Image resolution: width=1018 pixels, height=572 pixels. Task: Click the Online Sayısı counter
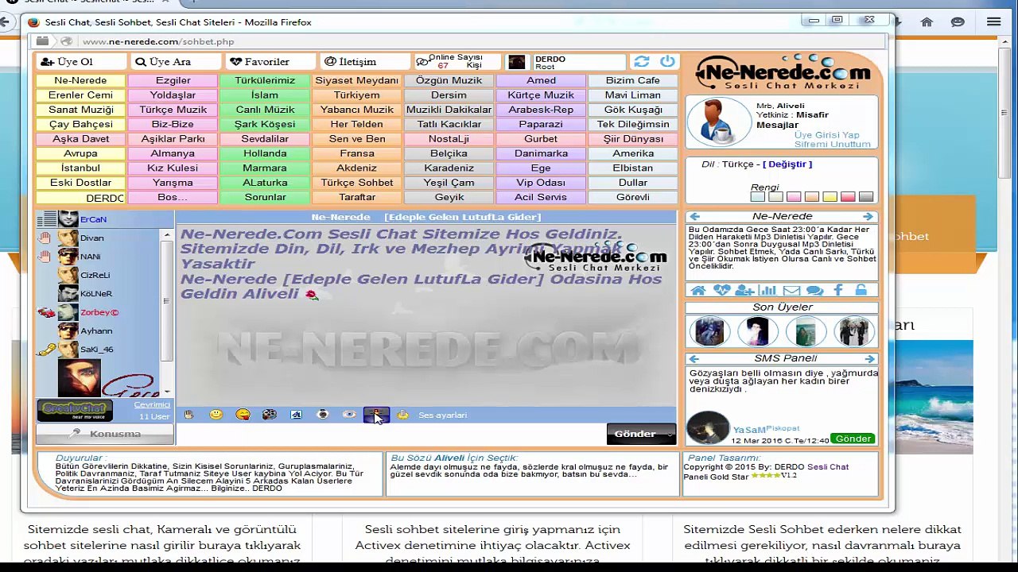(457, 62)
